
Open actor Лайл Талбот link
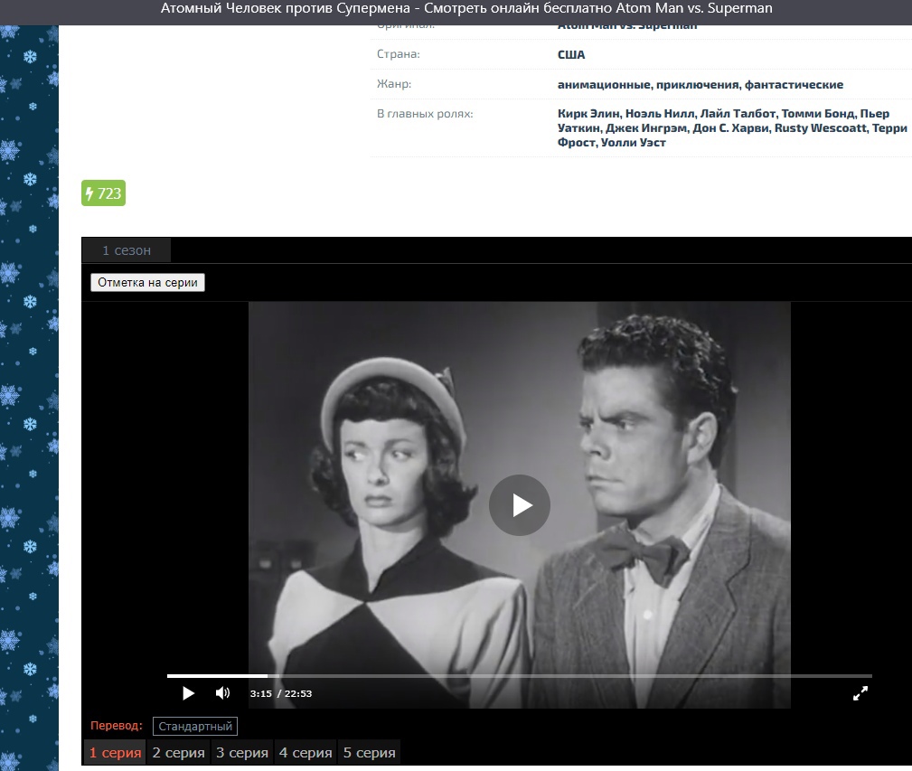pyautogui.click(x=738, y=113)
